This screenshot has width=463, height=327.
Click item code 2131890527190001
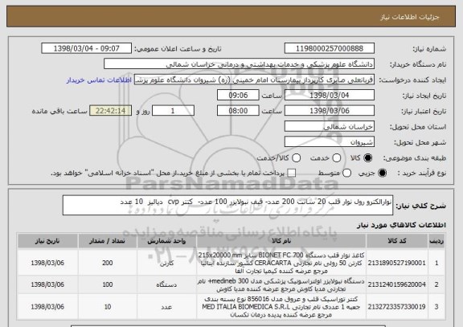pyautogui.click(x=397, y=263)
